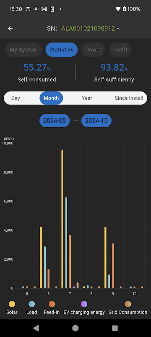Viewport: 151px width, 337px height.
Task: Switch to the My System tab
Action: [x=24, y=50]
